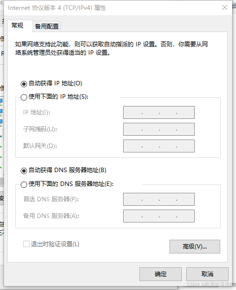Open the 备用配置 tab
The width and height of the screenshot is (236, 290).
tap(47, 27)
